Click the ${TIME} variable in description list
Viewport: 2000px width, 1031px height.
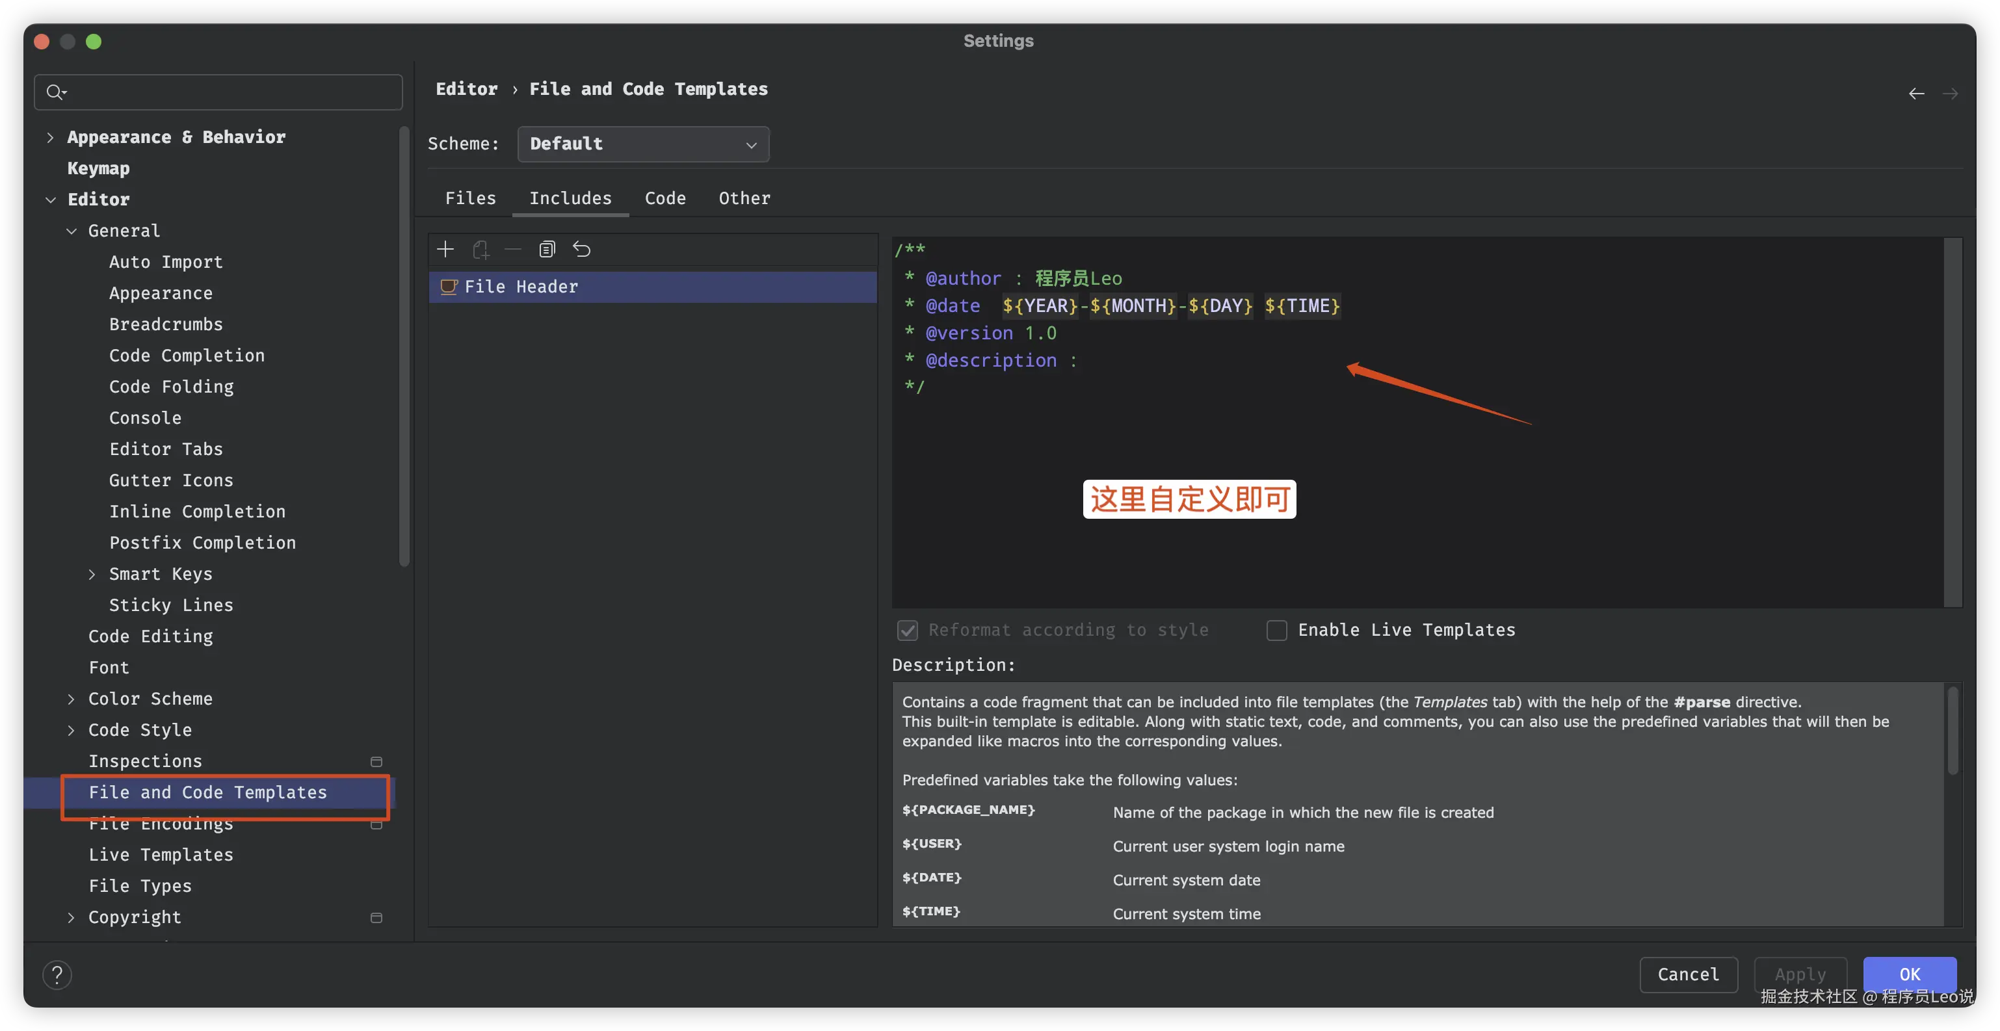coord(931,911)
